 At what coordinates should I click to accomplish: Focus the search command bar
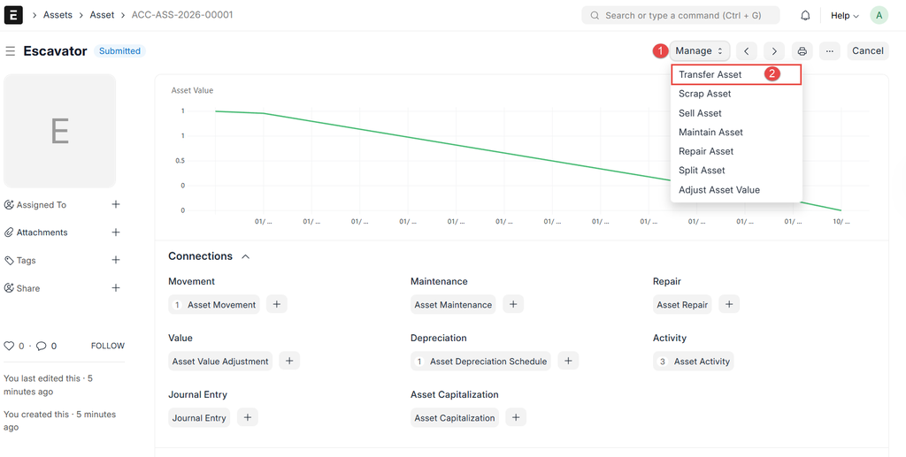coord(681,15)
